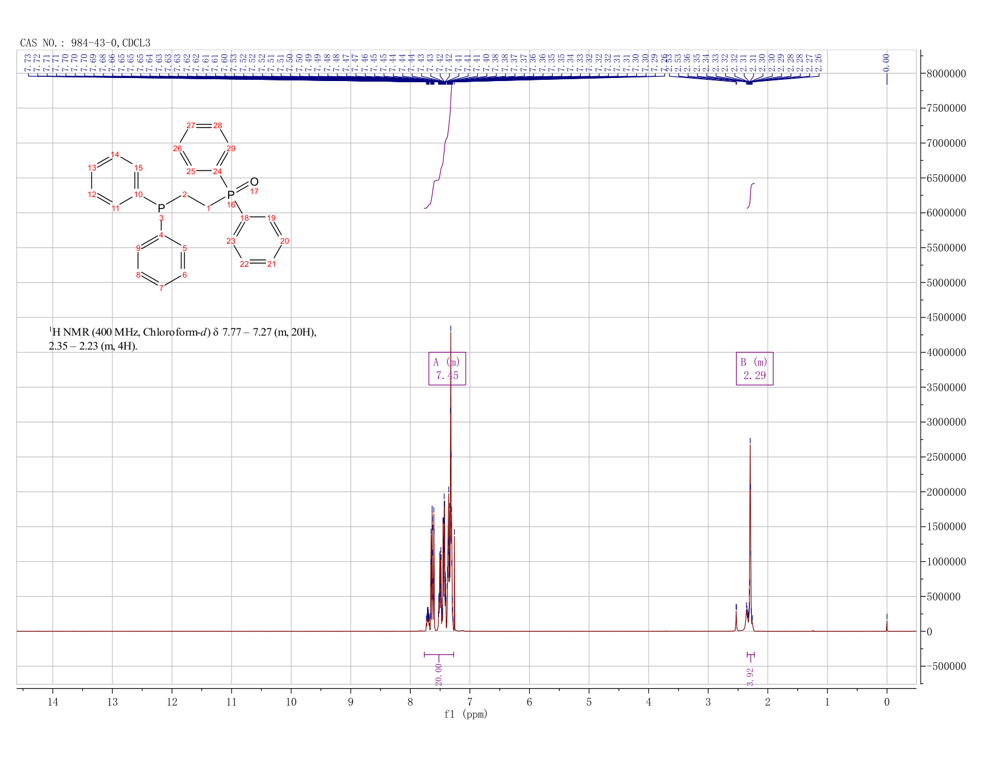Select the 3.92 integral value near 2.29 ppm

(751, 677)
